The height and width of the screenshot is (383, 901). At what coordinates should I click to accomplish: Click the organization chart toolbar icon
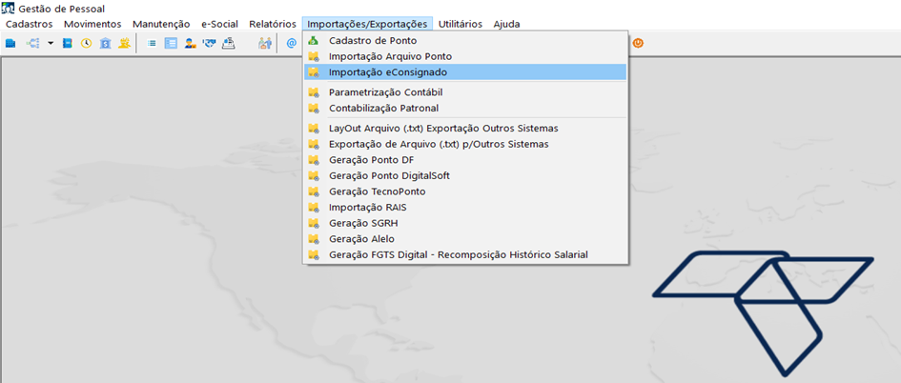(33, 43)
